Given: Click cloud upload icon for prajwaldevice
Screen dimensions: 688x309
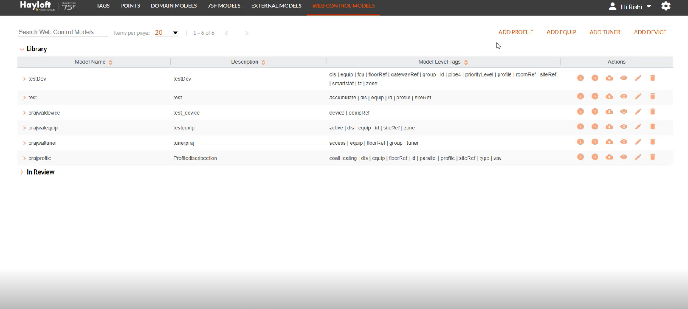Looking at the screenshot, I should tap(609, 112).
